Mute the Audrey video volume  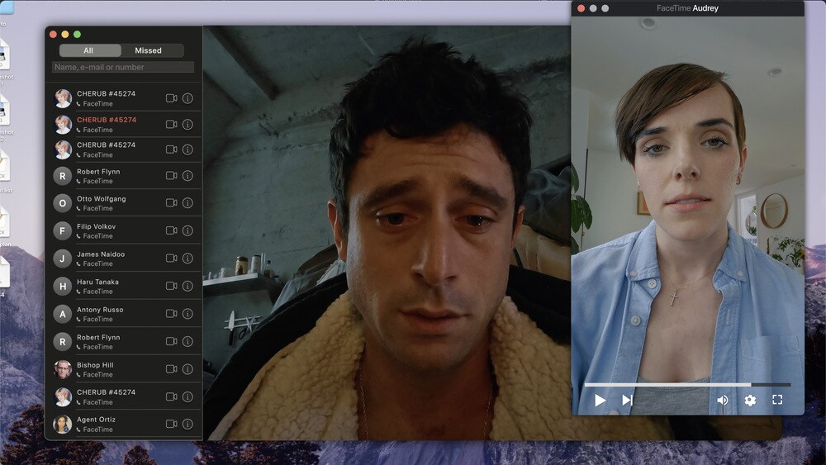coord(722,401)
